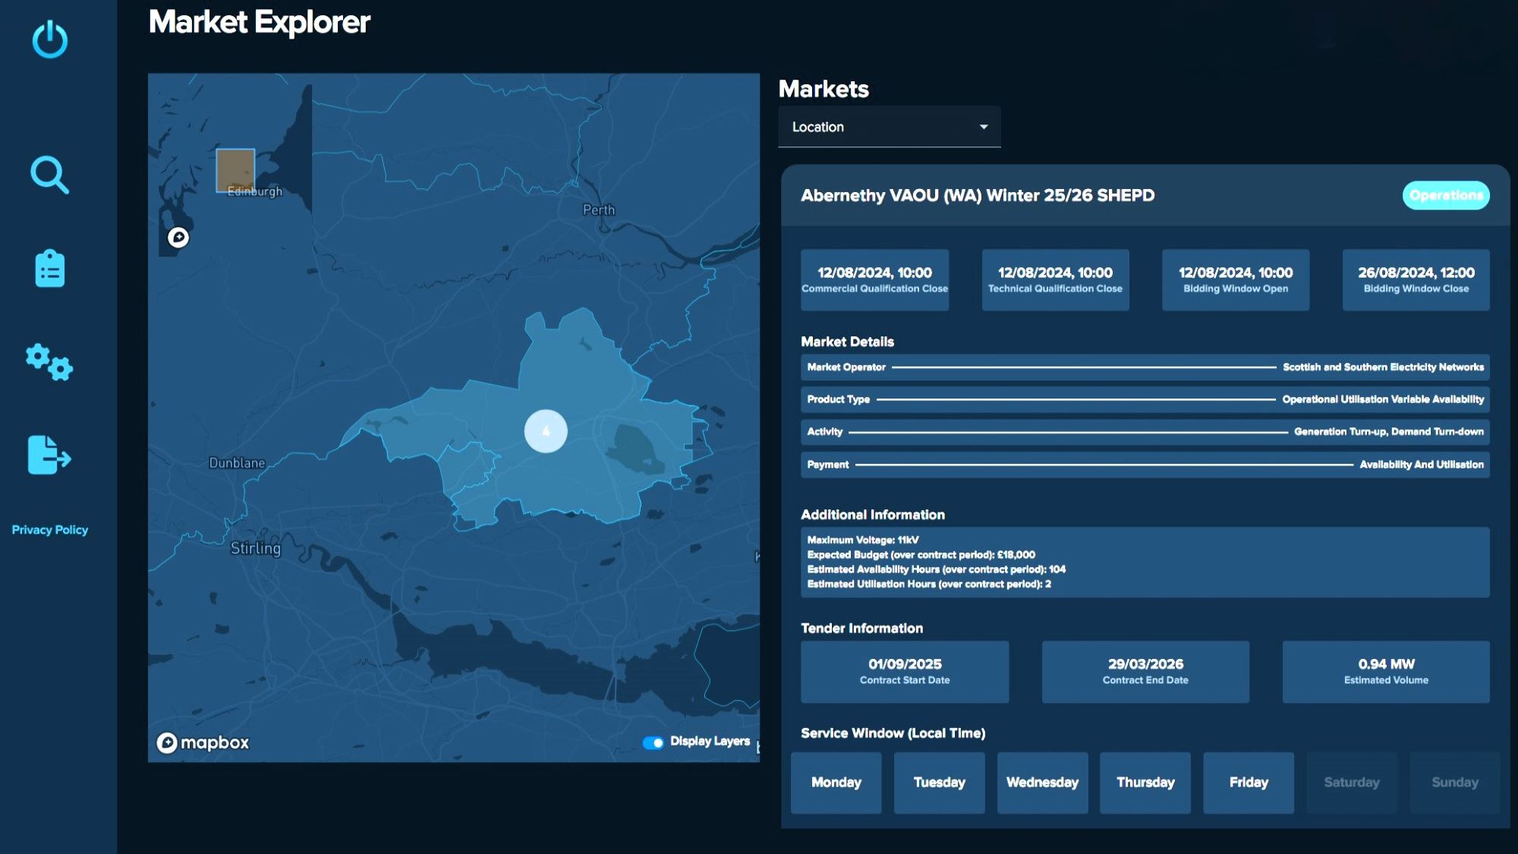This screenshot has height=854, width=1518.
Task: Open the clipboard list icon
Action: 50,269
